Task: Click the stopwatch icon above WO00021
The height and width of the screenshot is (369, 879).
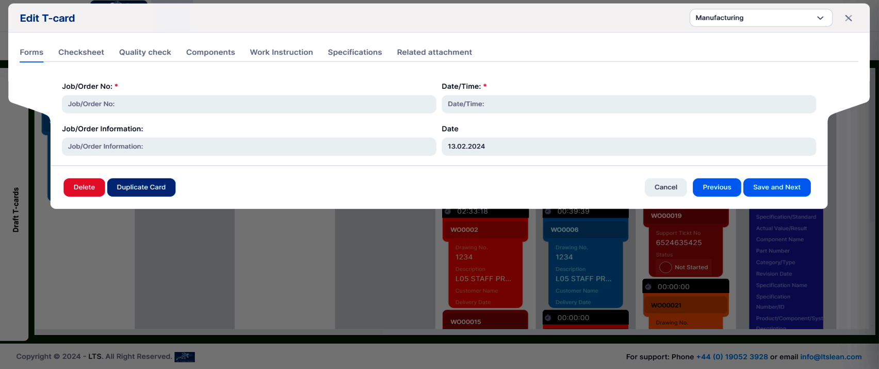Action: click(648, 286)
